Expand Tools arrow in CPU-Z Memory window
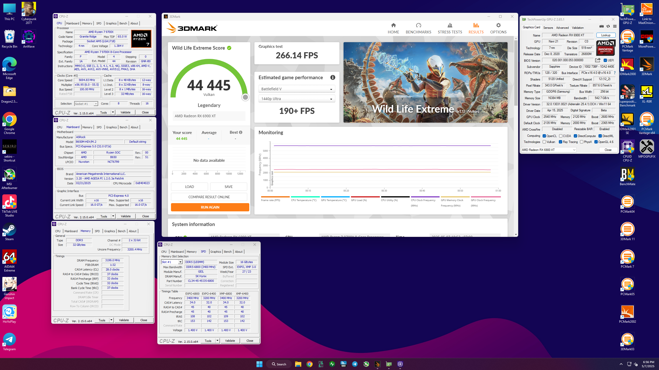 (x=111, y=320)
